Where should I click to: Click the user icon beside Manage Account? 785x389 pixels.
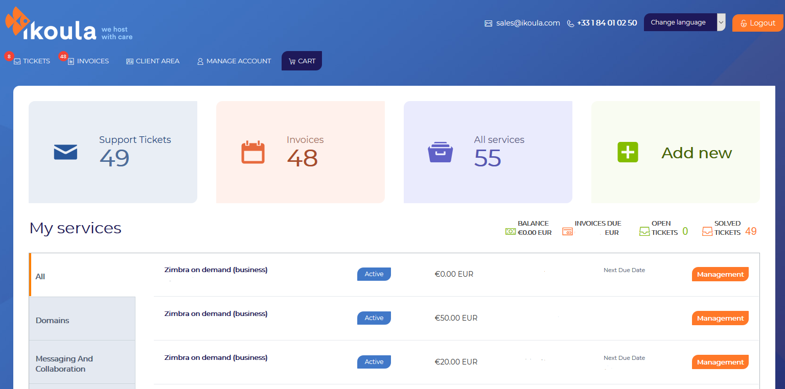pyautogui.click(x=200, y=61)
